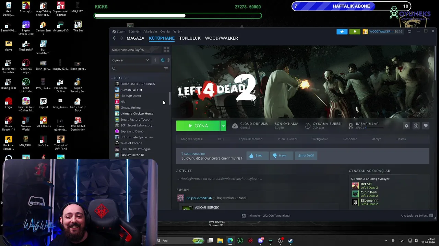439x246 pixels.
Task: Open the Arkadaşlar menu
Action: click(x=150, y=31)
